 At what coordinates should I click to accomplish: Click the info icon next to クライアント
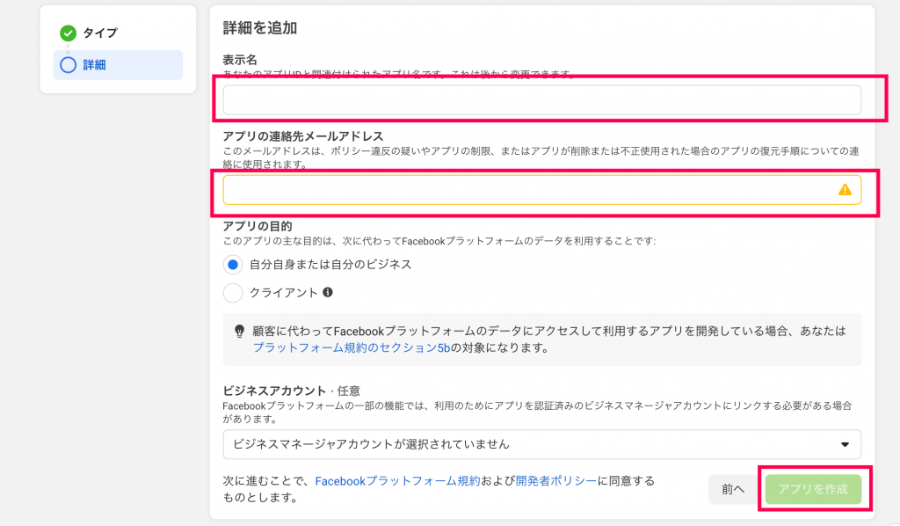pos(328,292)
